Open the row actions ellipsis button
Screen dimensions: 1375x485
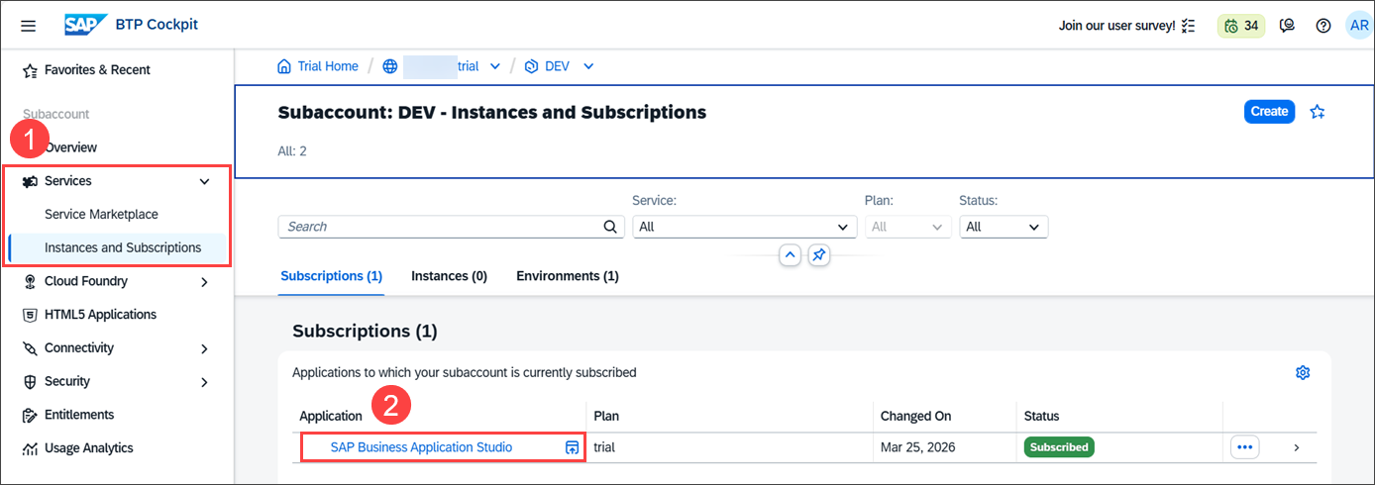coord(1245,447)
